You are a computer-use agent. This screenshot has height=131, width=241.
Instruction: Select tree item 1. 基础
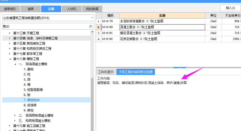29,69
